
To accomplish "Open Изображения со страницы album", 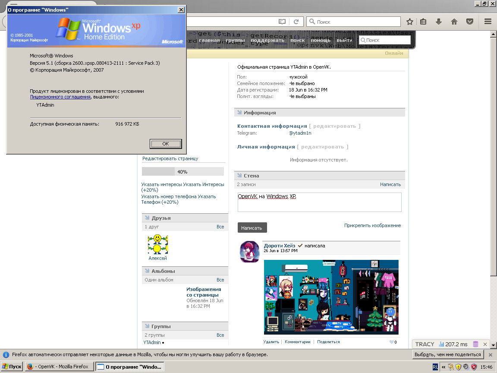I will pos(204,292).
